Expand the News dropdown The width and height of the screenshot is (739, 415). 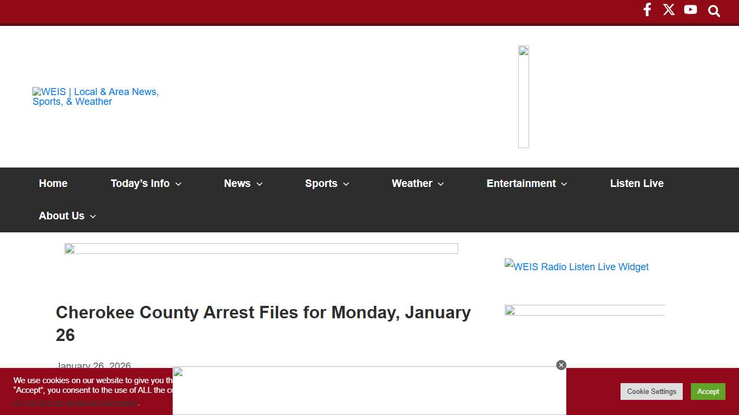[242, 183]
